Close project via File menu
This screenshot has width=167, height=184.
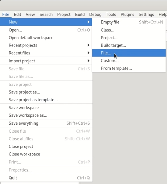[x=46, y=147]
